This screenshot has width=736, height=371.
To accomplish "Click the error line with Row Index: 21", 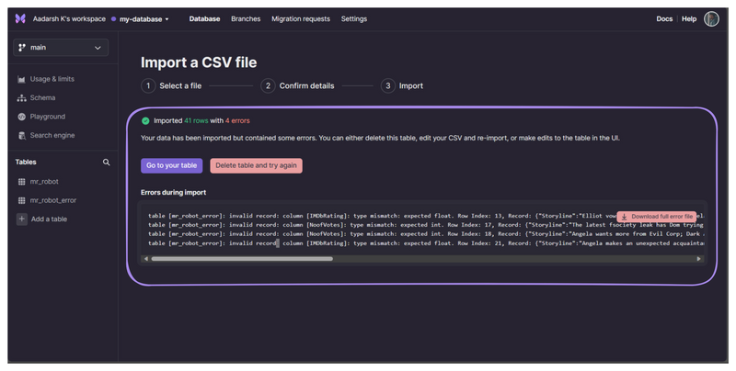I will point(425,243).
